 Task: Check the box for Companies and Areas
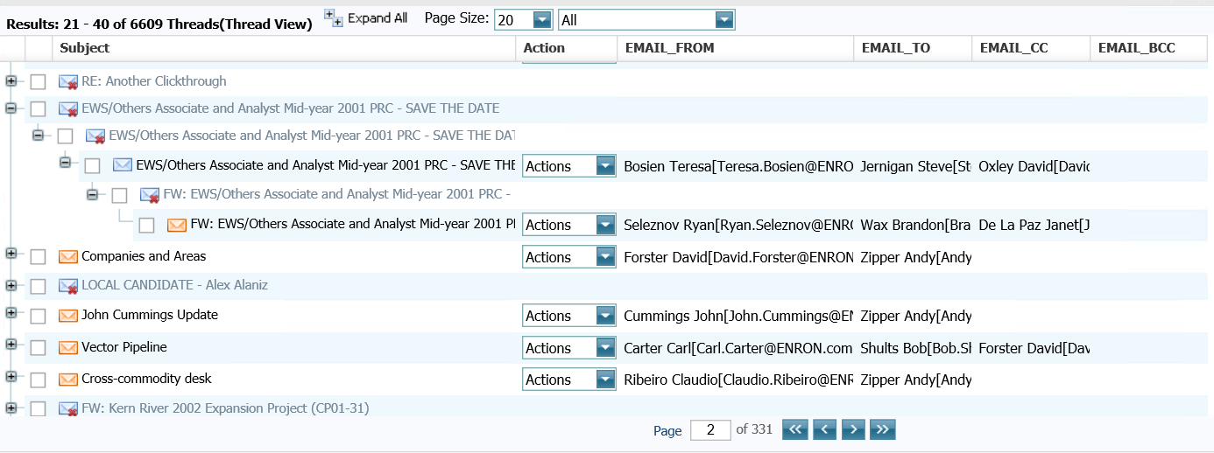click(x=38, y=257)
